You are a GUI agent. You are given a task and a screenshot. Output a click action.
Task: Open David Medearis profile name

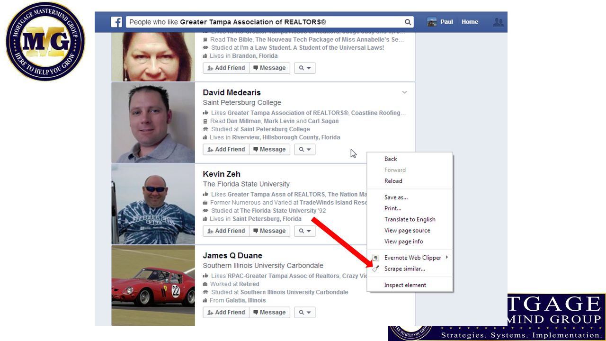(x=232, y=92)
